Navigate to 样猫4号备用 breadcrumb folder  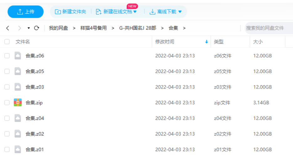point(93,28)
